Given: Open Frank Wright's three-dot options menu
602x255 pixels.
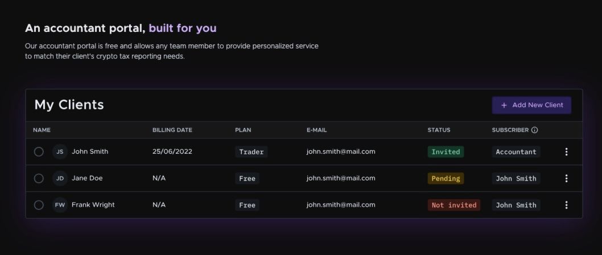Looking at the screenshot, I should pyautogui.click(x=566, y=205).
